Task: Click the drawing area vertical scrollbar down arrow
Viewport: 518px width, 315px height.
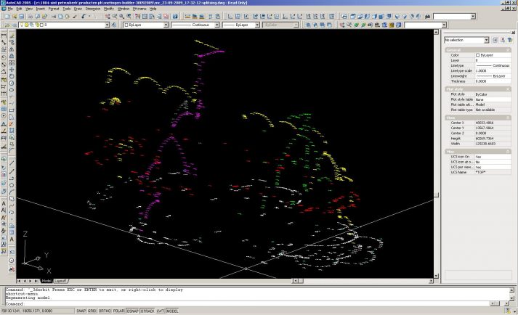Action: (x=436, y=276)
